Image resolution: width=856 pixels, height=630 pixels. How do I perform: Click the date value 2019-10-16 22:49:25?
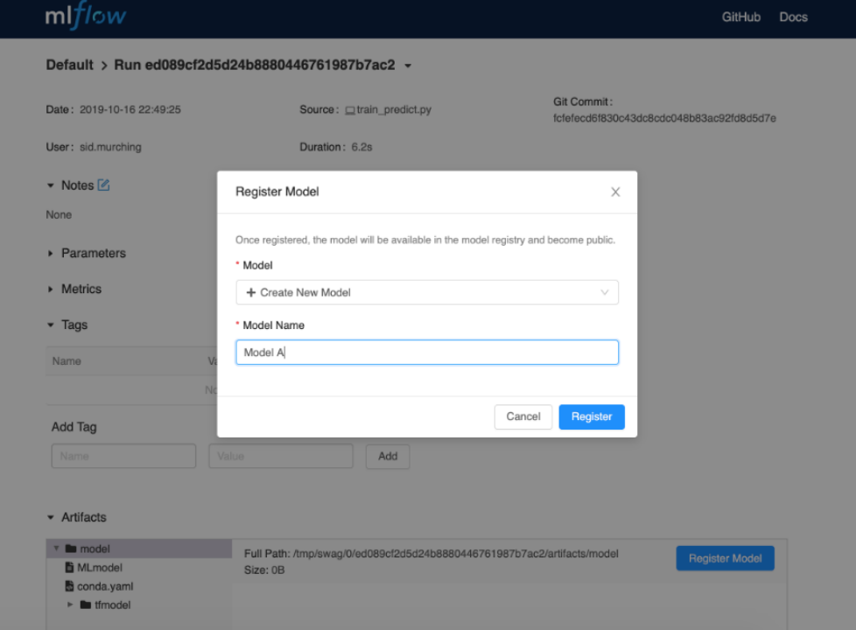(130, 109)
